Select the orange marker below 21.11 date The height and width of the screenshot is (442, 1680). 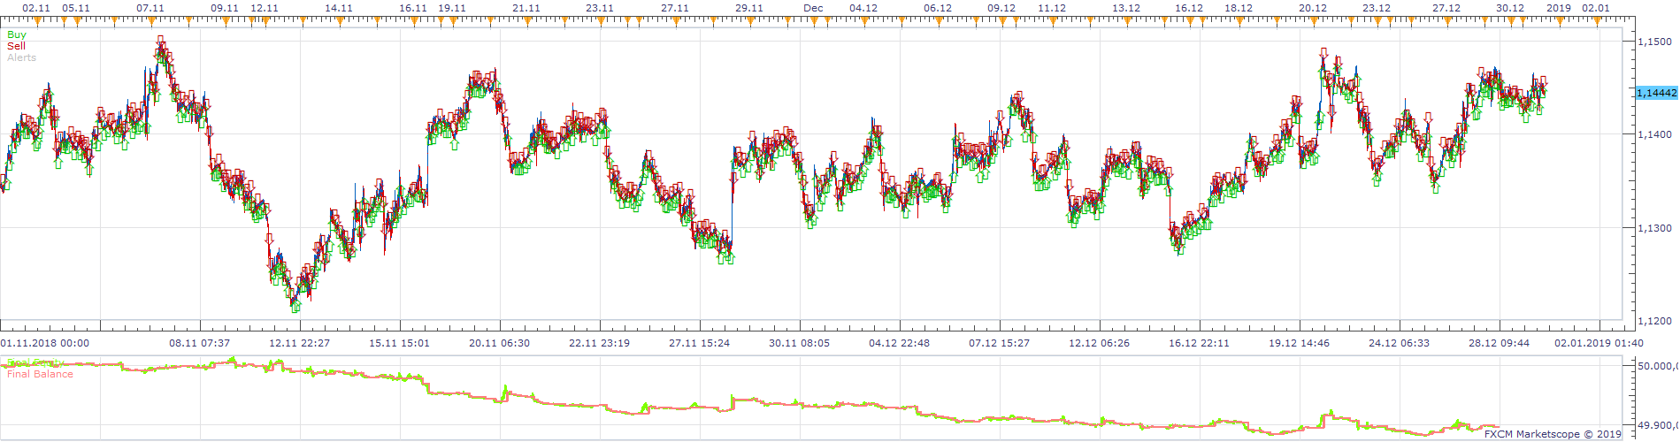click(x=526, y=20)
